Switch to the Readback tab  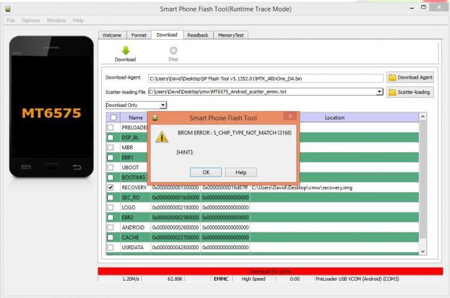coord(198,35)
